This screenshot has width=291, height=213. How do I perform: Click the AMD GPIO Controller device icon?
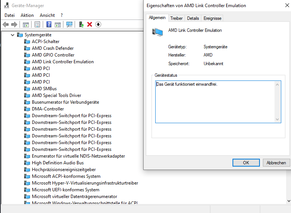27,55
